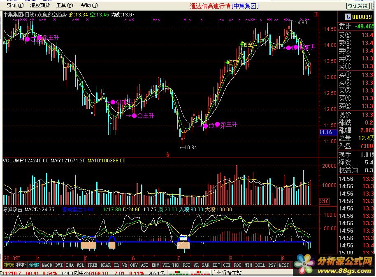The height and width of the screenshot is (277, 376).
Task: Click the red S marker below the chart
Action: tap(167, 155)
